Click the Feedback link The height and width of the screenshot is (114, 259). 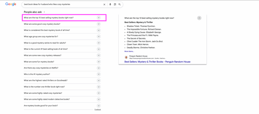pos(98,109)
